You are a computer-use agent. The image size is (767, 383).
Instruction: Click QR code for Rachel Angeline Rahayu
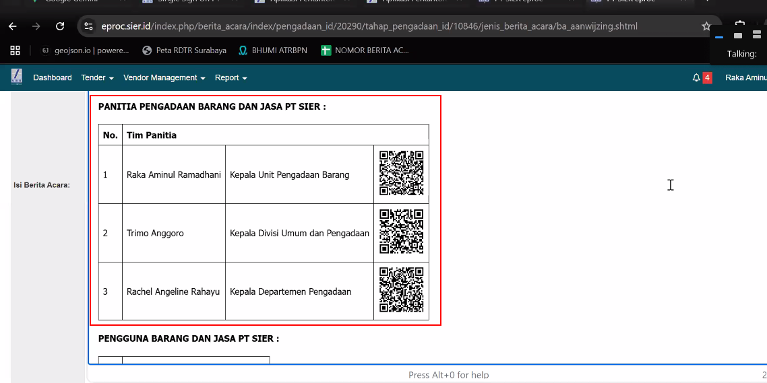click(x=401, y=291)
